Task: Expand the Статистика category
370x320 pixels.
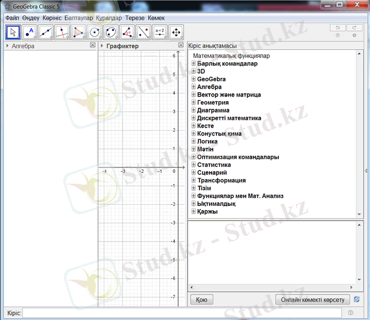Action: [194, 164]
